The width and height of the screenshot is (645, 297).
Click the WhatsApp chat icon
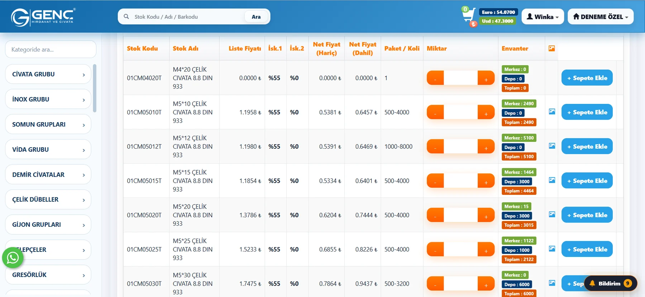point(13,258)
